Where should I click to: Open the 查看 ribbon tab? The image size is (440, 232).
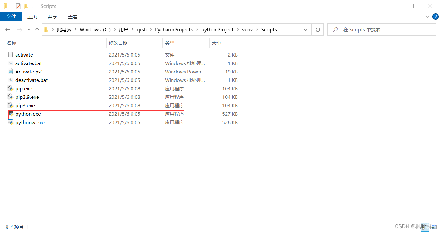73,17
